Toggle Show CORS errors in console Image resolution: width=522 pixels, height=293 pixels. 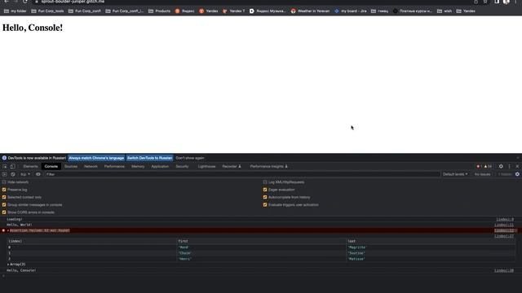pos(4,212)
